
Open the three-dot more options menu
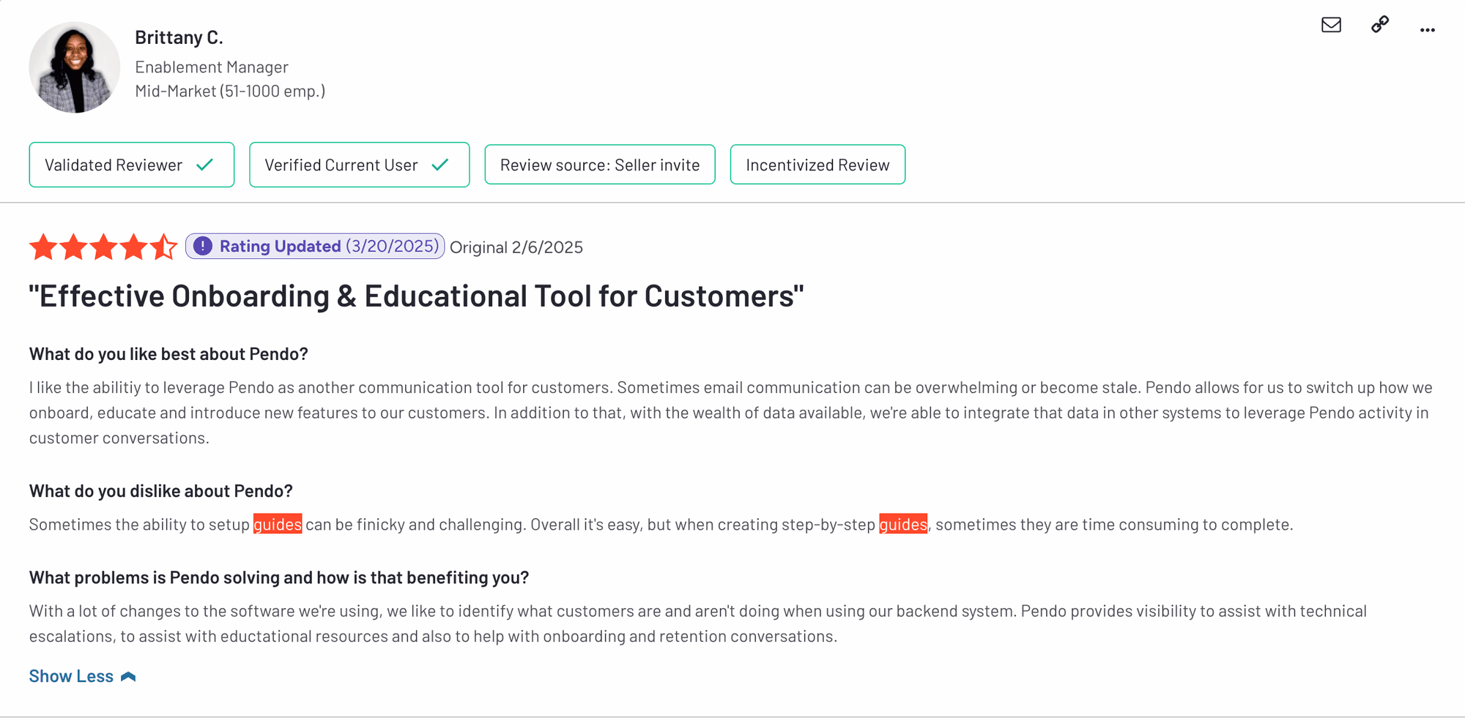pos(1427,30)
